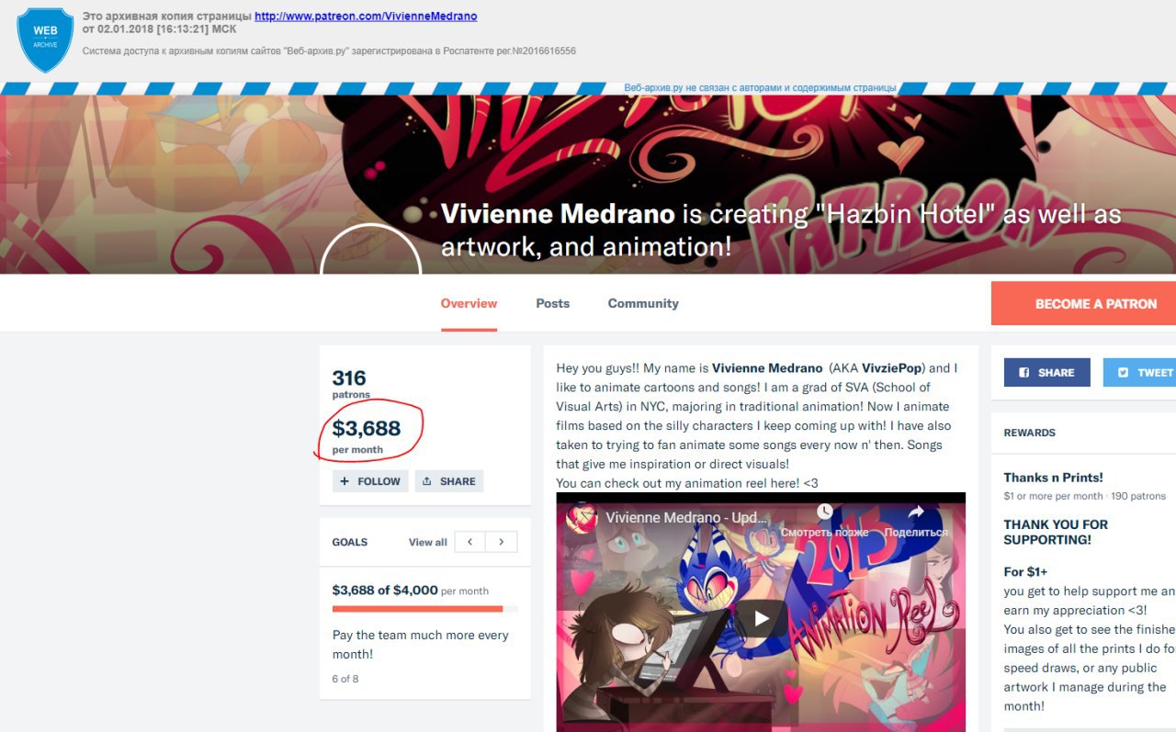Open the video channel avatar icon
The width and height of the screenshot is (1176, 732).
click(x=582, y=518)
